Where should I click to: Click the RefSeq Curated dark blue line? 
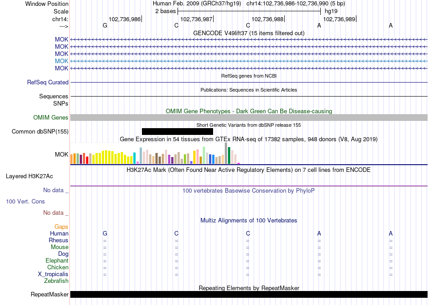(249, 82)
